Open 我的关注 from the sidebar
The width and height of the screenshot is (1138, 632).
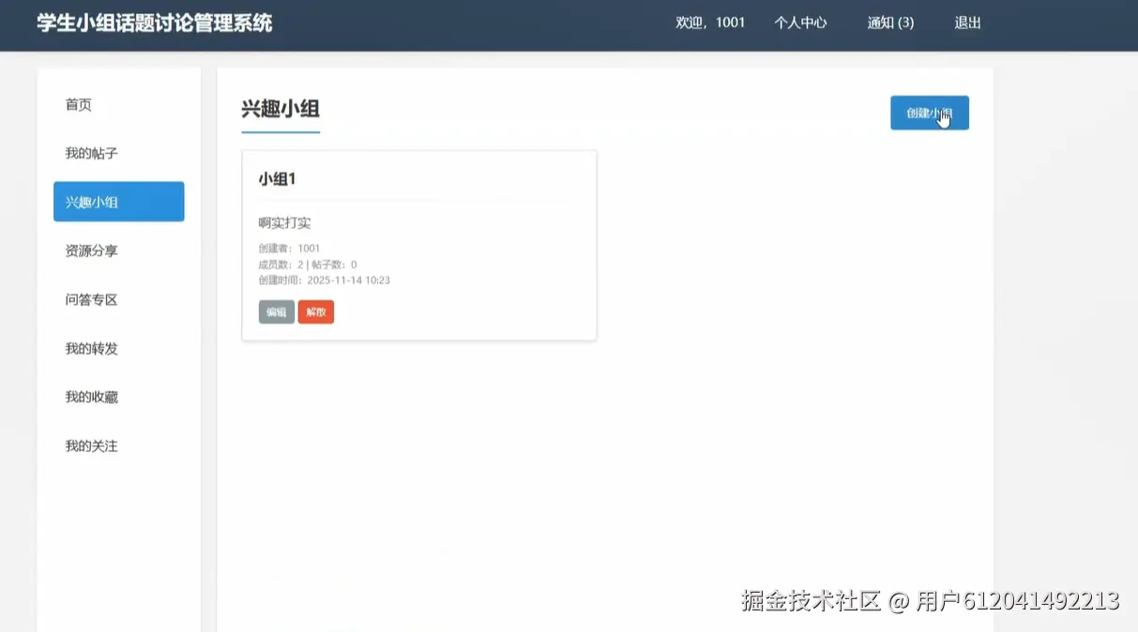(x=89, y=445)
